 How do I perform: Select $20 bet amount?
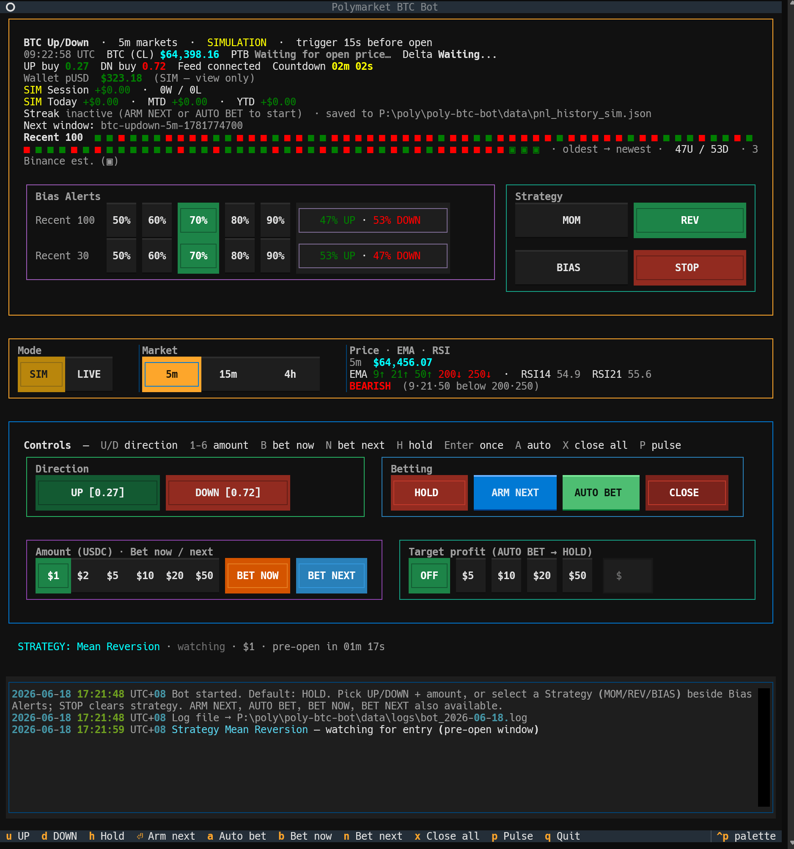[x=175, y=575]
